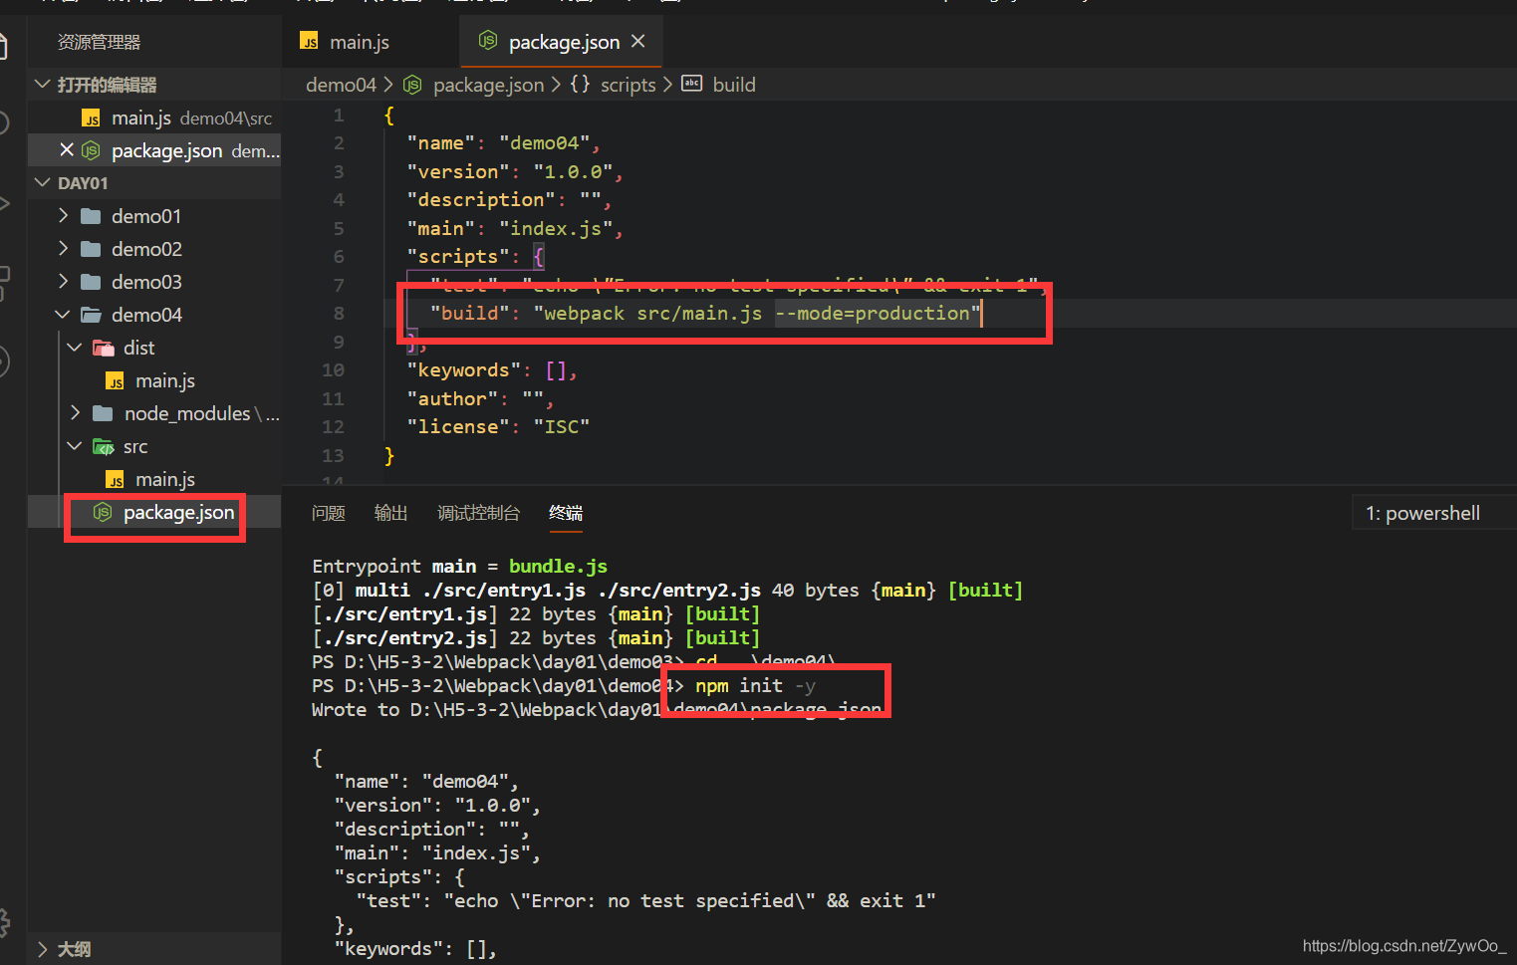The height and width of the screenshot is (965, 1517).
Task: Click JS icon of main.js in open editors
Action: [92, 119]
